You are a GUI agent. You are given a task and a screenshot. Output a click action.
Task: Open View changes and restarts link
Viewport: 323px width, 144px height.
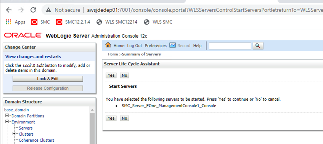[x=33, y=57]
